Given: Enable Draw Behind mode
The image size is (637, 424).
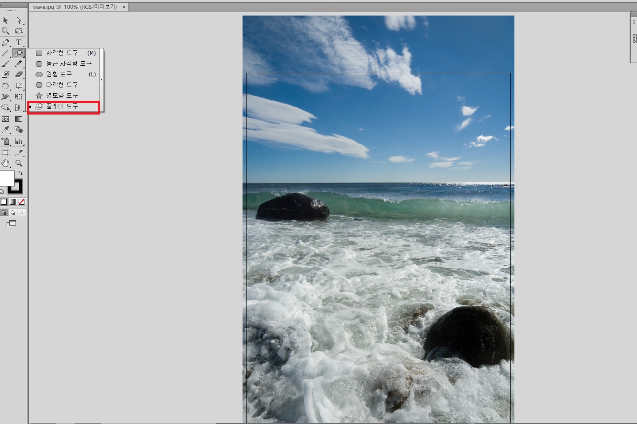Looking at the screenshot, I should [x=13, y=213].
